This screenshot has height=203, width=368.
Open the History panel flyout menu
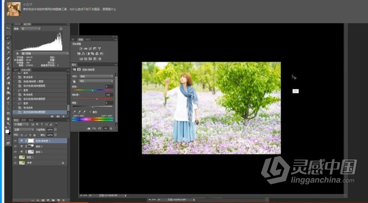click(68, 70)
